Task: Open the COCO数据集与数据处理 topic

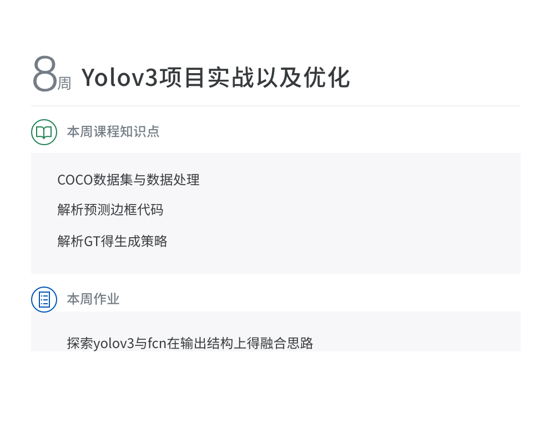Action: click(128, 180)
